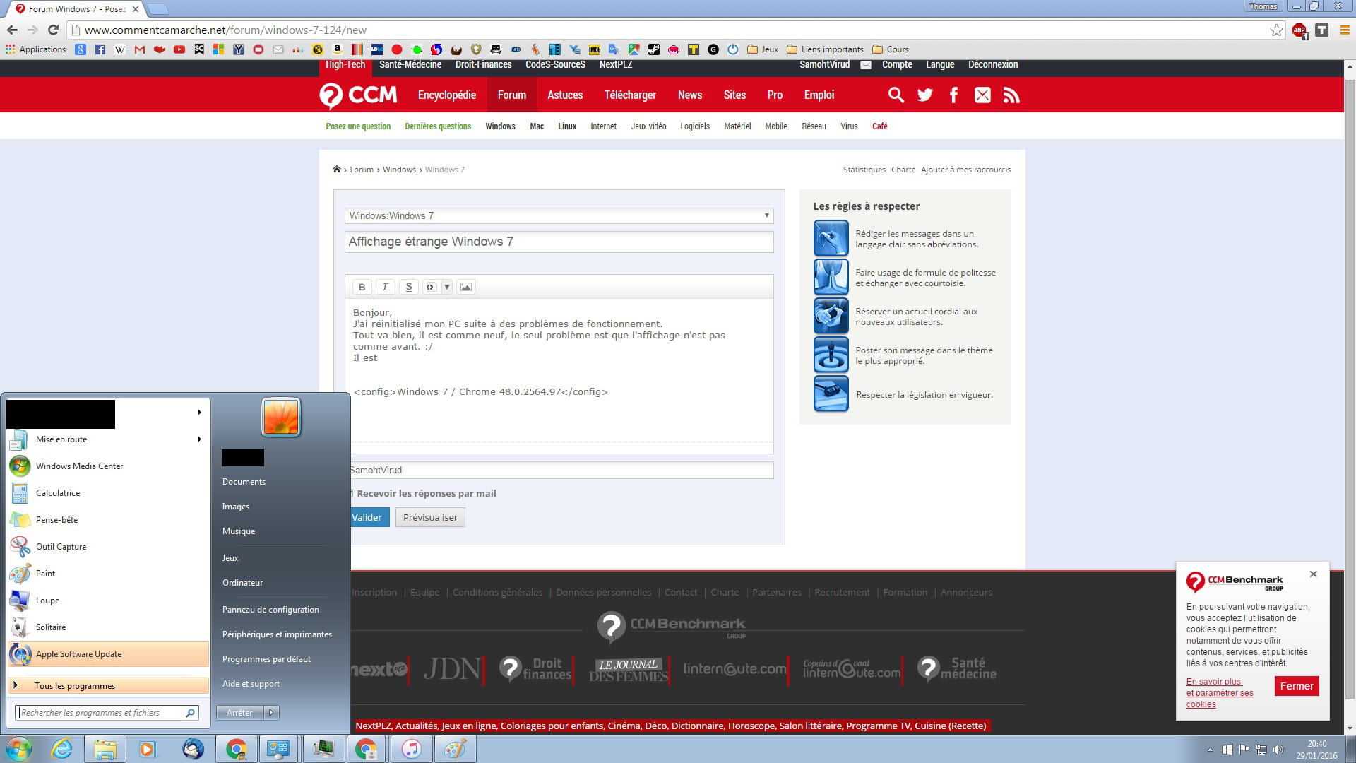Click the browser address bar
Viewport: 1356px width, 763px height.
674,30
